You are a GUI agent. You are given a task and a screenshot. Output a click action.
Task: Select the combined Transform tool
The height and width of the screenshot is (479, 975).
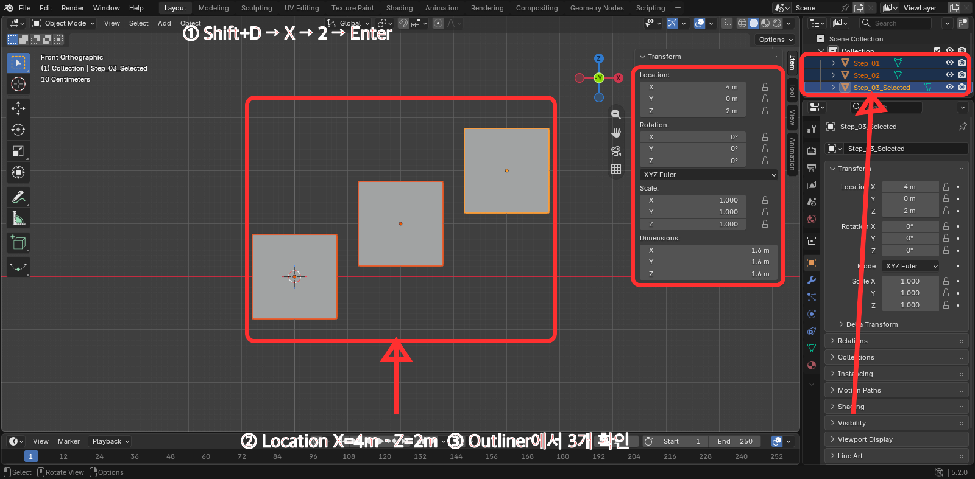(18, 172)
